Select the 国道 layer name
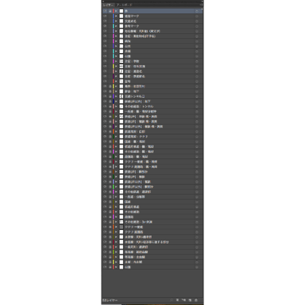The height and width of the screenshot is (305, 305). [127, 202]
